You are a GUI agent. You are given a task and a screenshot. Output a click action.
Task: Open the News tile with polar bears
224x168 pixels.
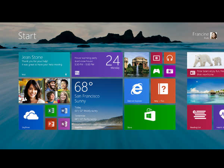(x=205, y=65)
